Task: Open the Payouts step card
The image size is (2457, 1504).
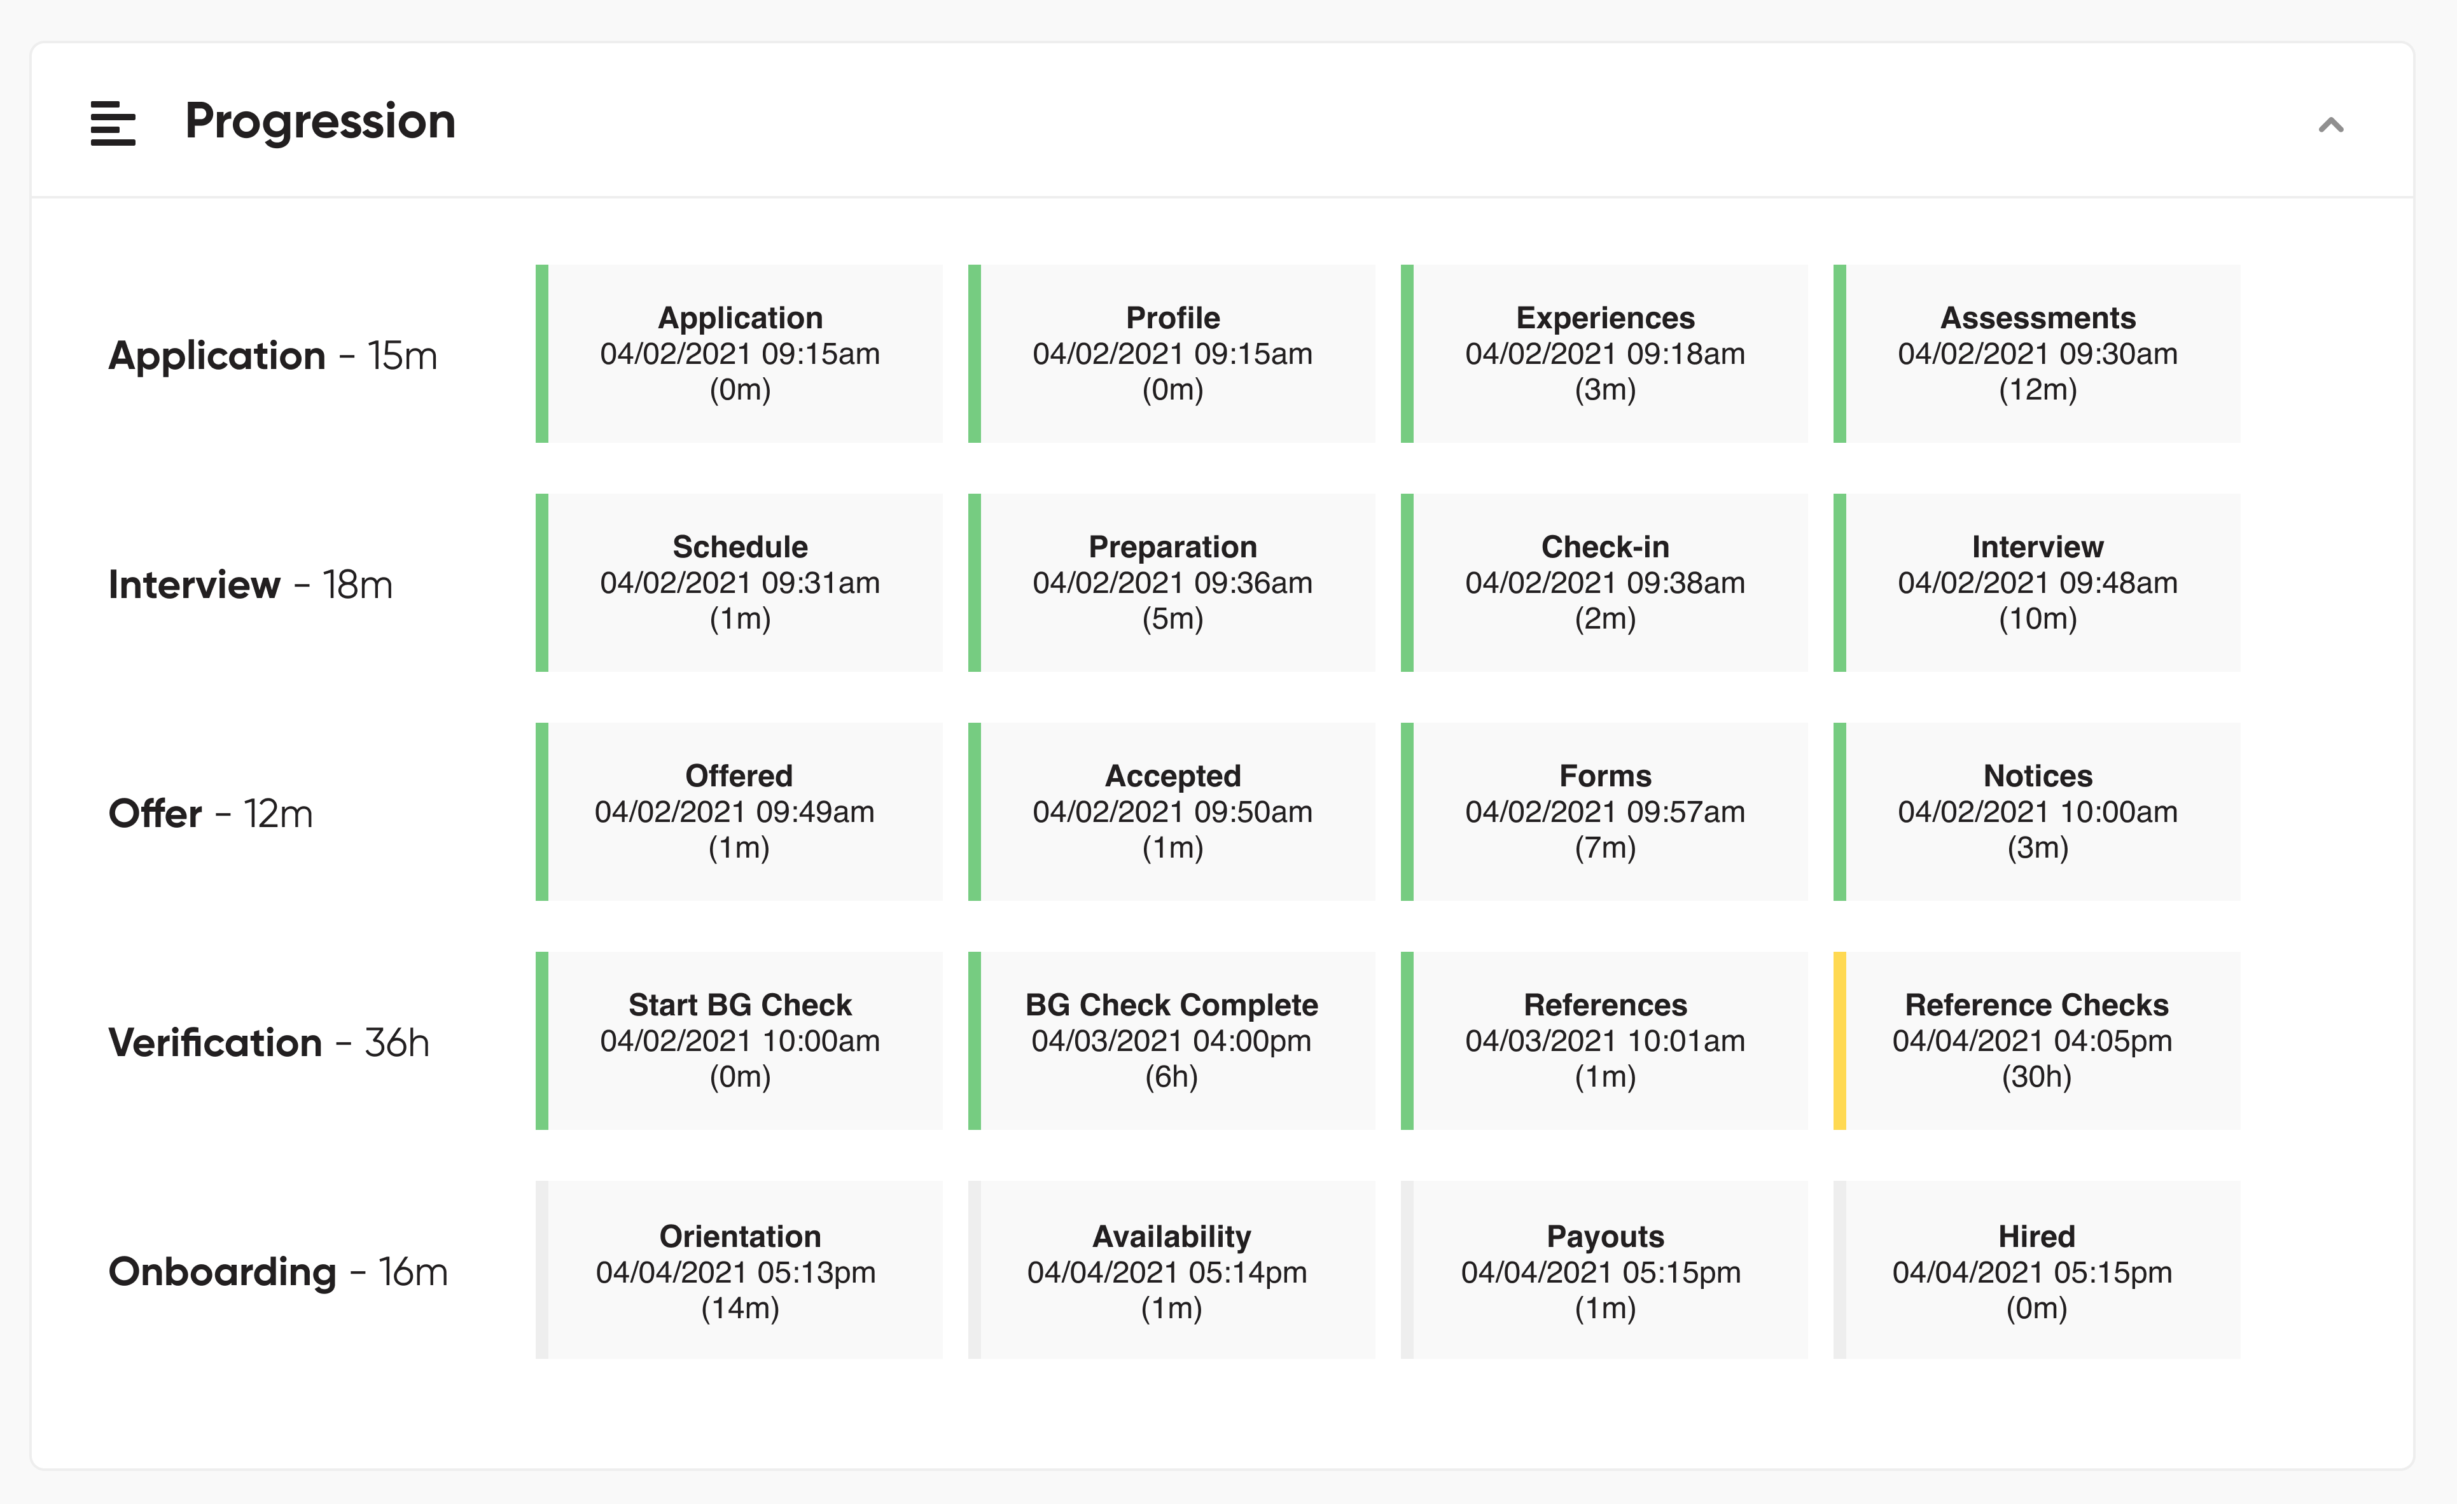Action: [x=1604, y=1270]
